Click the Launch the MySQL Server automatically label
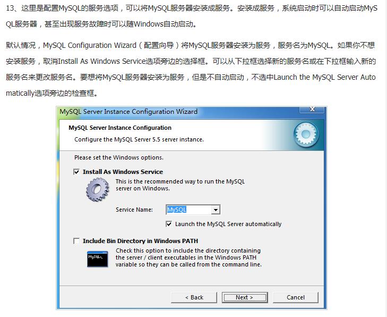The image size is (387, 317). coord(228,224)
